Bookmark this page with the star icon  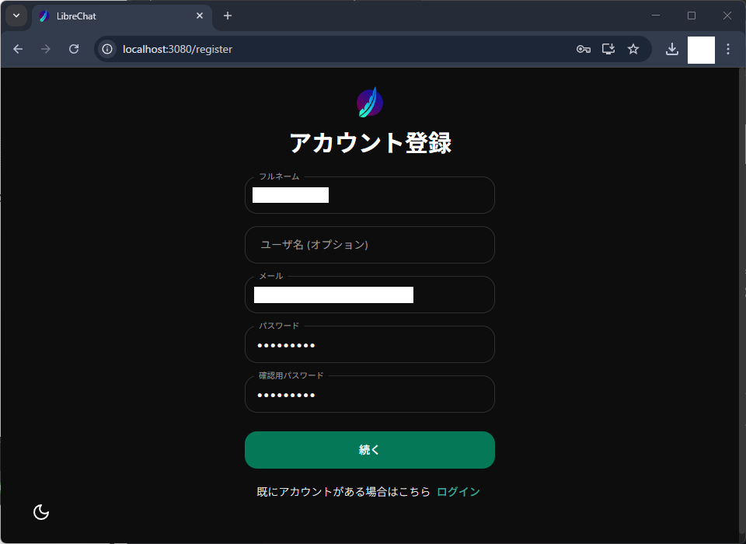633,49
